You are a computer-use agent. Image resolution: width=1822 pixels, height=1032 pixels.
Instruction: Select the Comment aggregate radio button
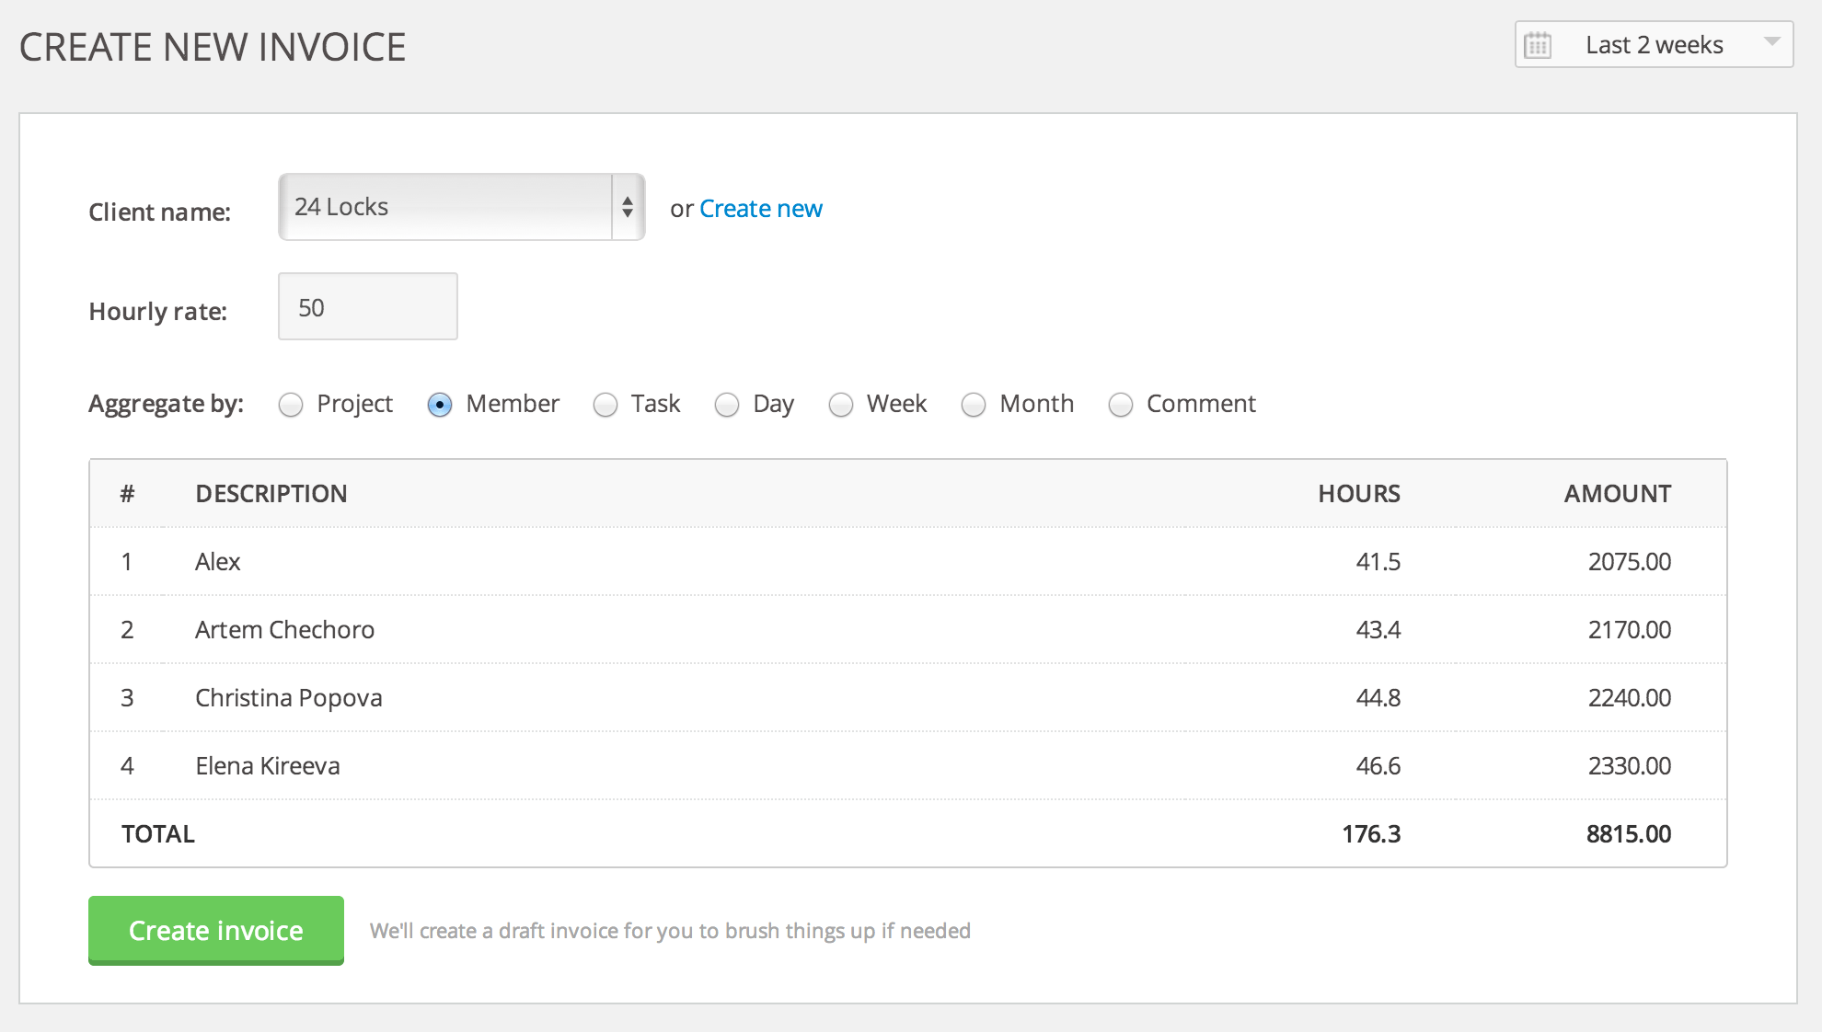pyautogui.click(x=1121, y=403)
